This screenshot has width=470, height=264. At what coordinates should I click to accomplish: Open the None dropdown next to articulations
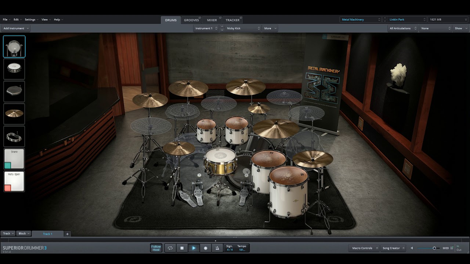435,28
